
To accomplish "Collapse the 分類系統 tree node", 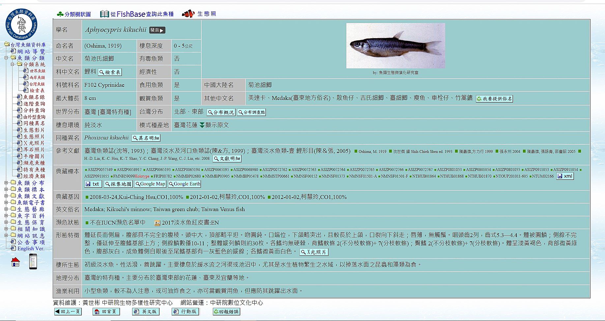I will click(x=13, y=64).
